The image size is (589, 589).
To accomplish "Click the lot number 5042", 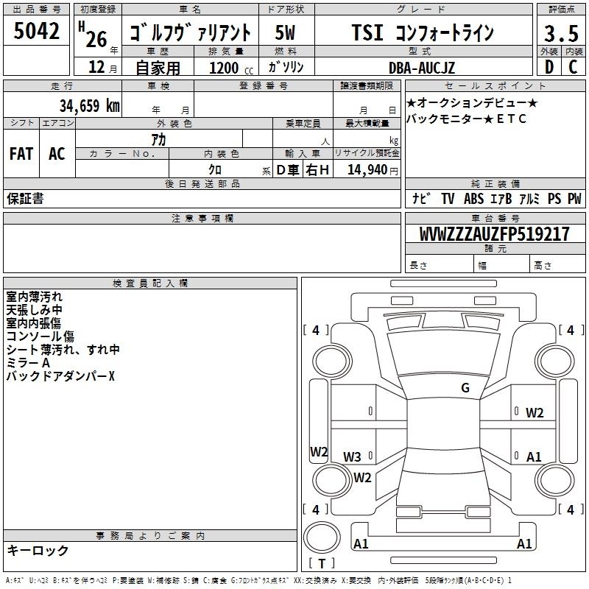I will [x=36, y=32].
